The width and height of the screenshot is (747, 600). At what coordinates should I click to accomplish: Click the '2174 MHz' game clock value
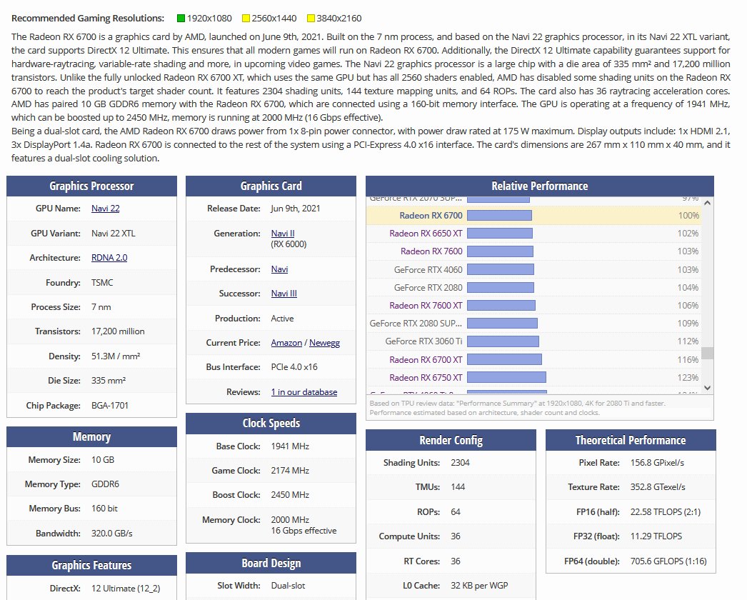coord(290,471)
